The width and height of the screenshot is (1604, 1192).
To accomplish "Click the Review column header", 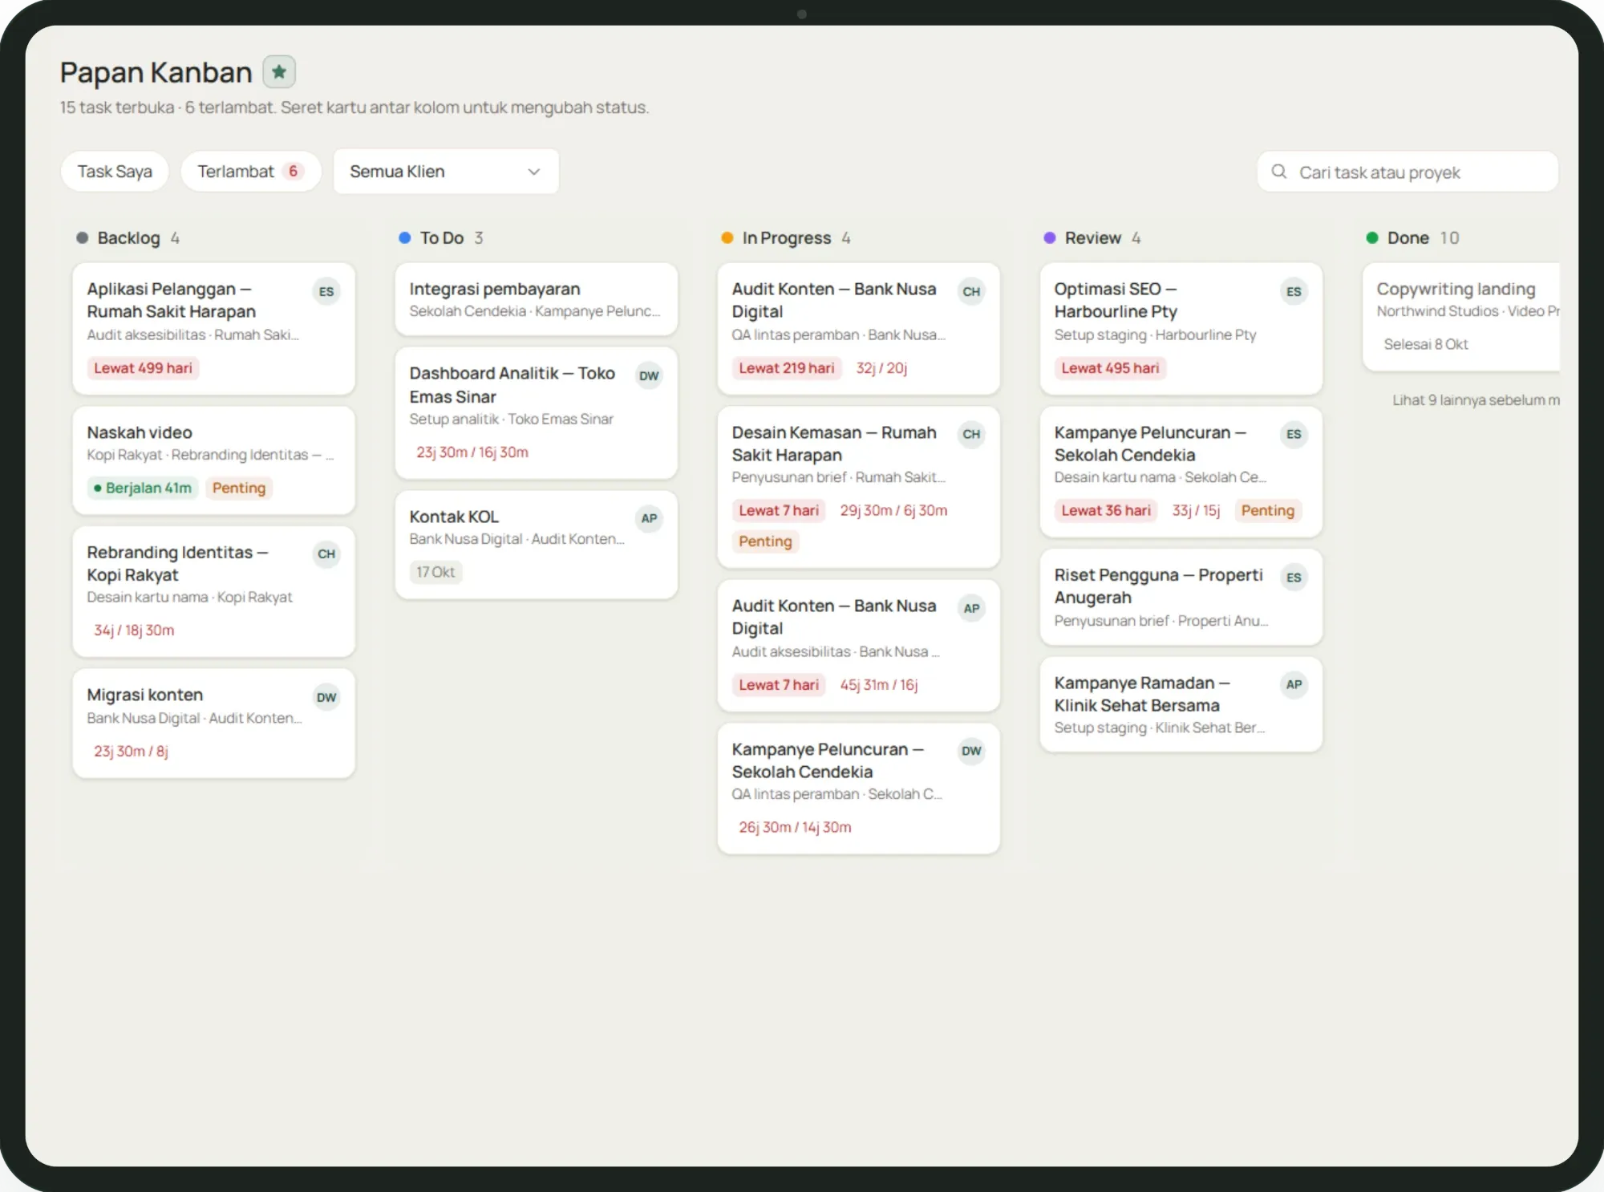I will coord(1092,238).
